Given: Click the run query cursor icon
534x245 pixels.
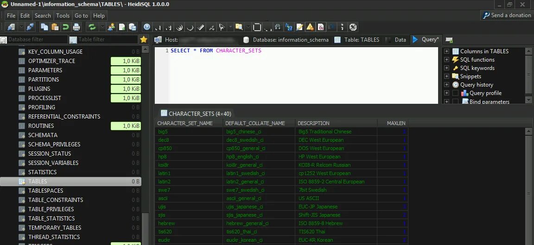Looking at the screenshot, I should pyautogui.click(x=222, y=27).
